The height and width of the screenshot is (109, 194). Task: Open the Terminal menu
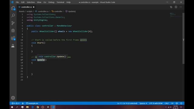(x=60, y=2)
